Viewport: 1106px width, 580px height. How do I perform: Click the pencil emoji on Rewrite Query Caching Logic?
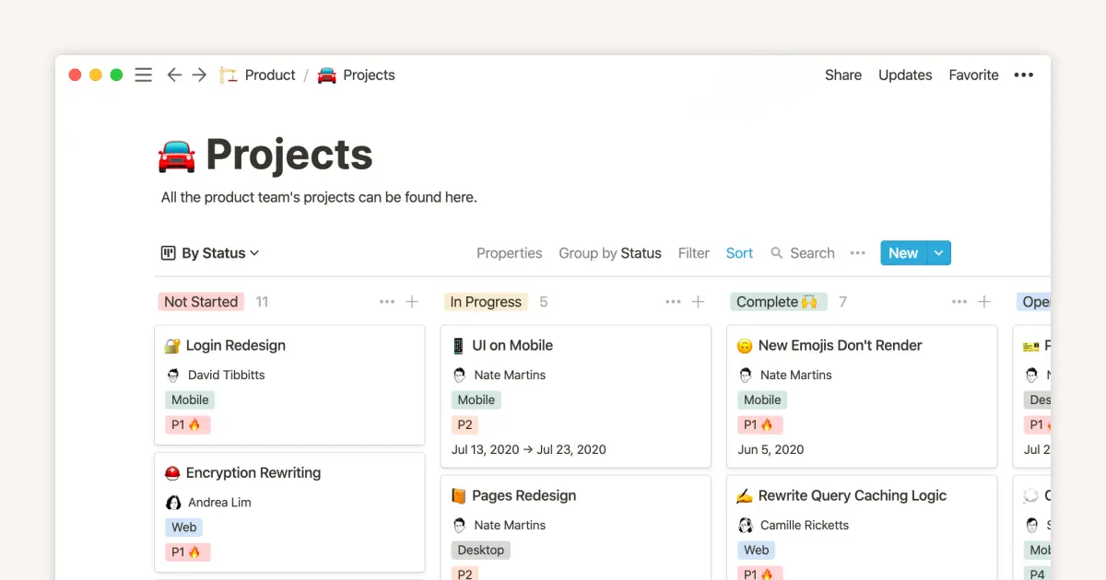pyautogui.click(x=746, y=495)
